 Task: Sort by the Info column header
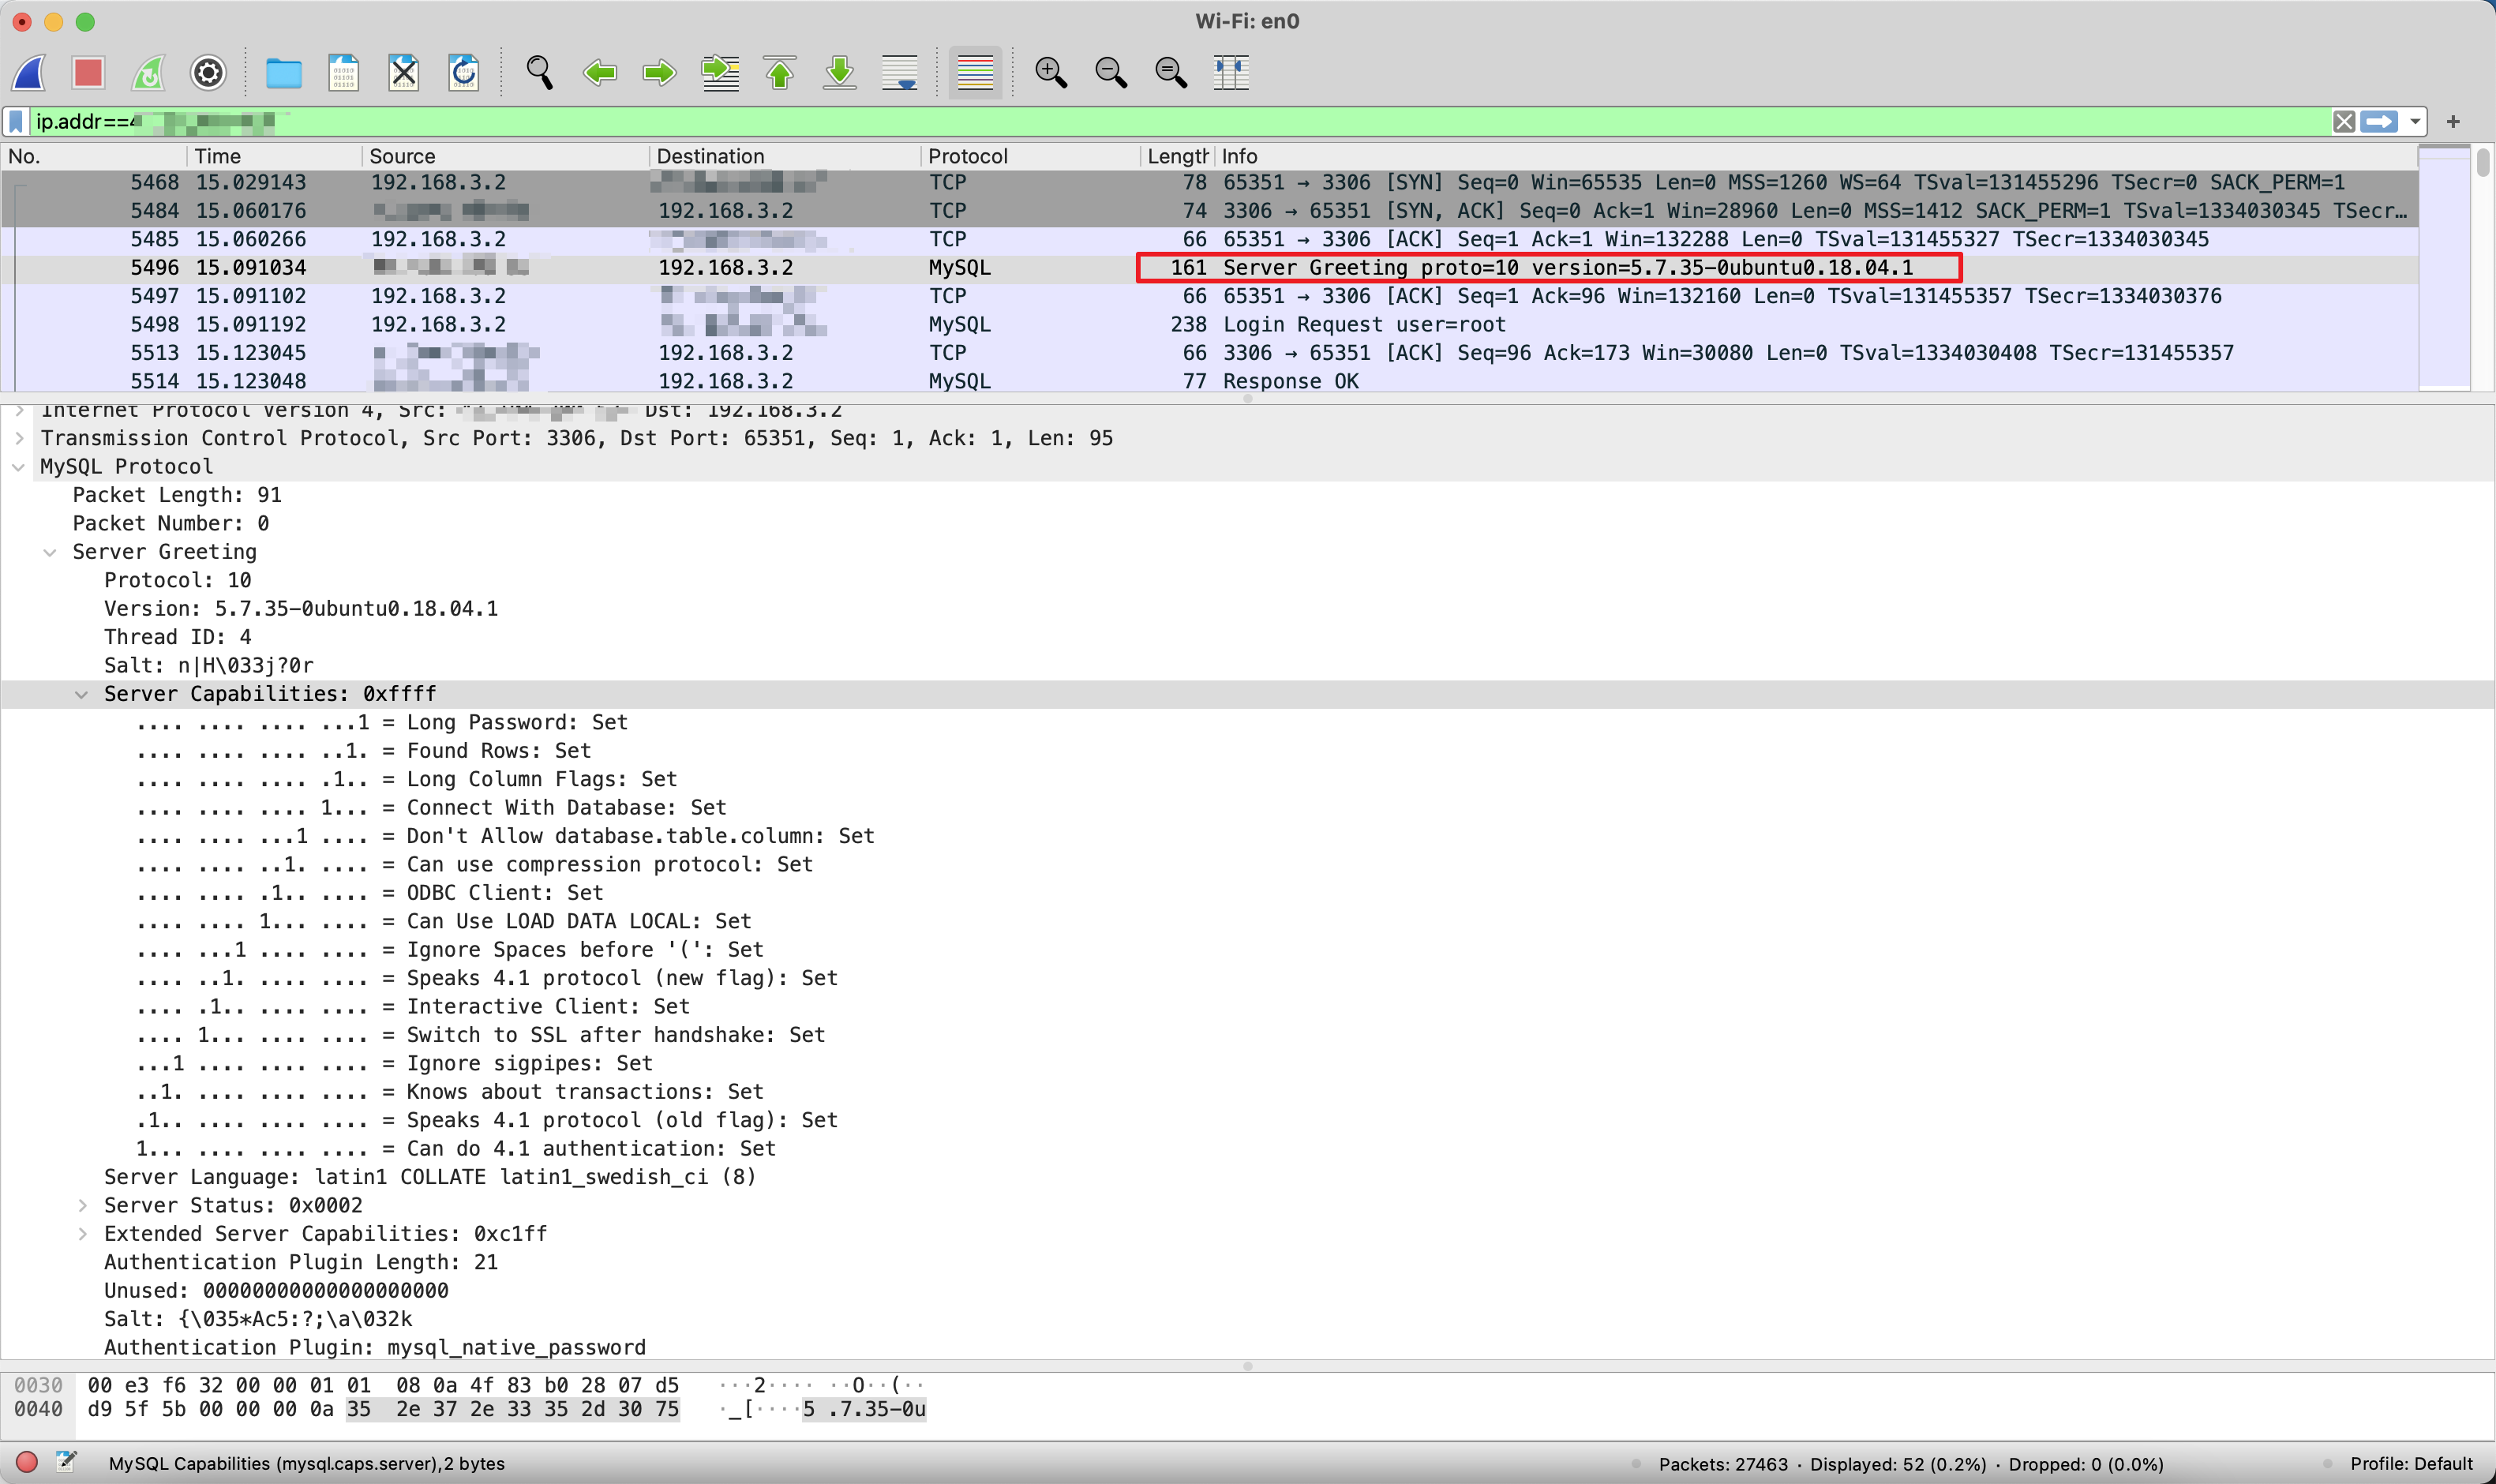pyautogui.click(x=1816, y=156)
